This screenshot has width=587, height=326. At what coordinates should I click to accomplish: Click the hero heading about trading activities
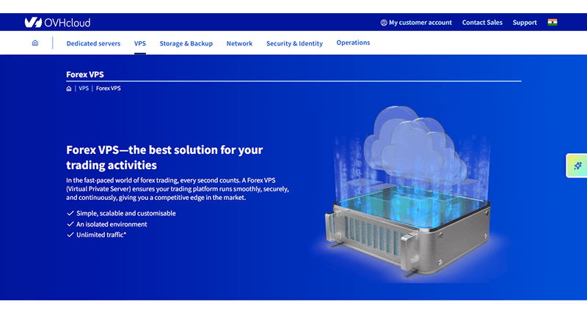click(164, 158)
